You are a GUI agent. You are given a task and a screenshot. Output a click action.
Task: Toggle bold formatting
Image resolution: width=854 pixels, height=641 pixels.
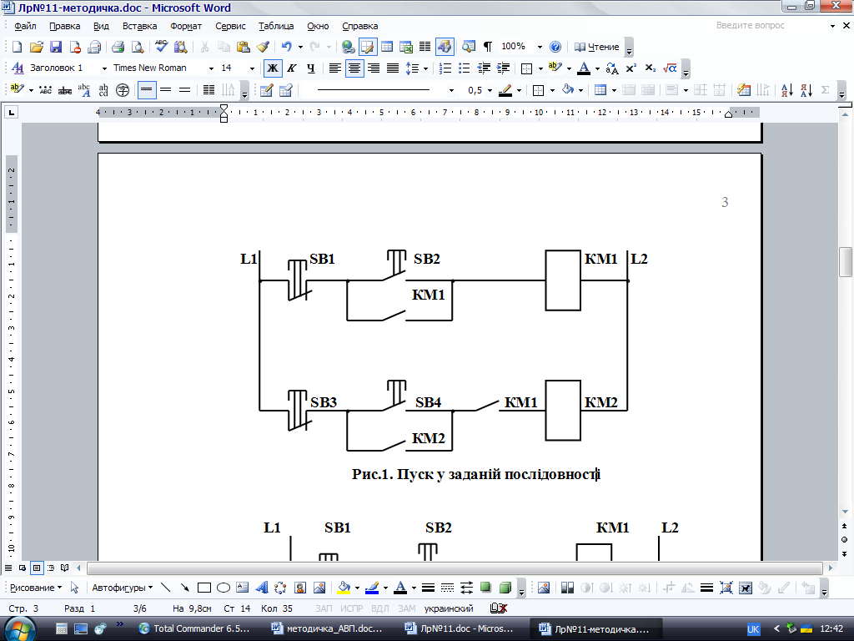pyautogui.click(x=273, y=68)
